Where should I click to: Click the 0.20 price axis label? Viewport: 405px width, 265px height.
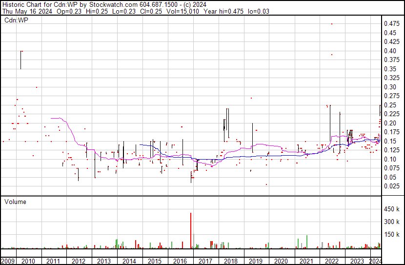pyautogui.click(x=390, y=123)
